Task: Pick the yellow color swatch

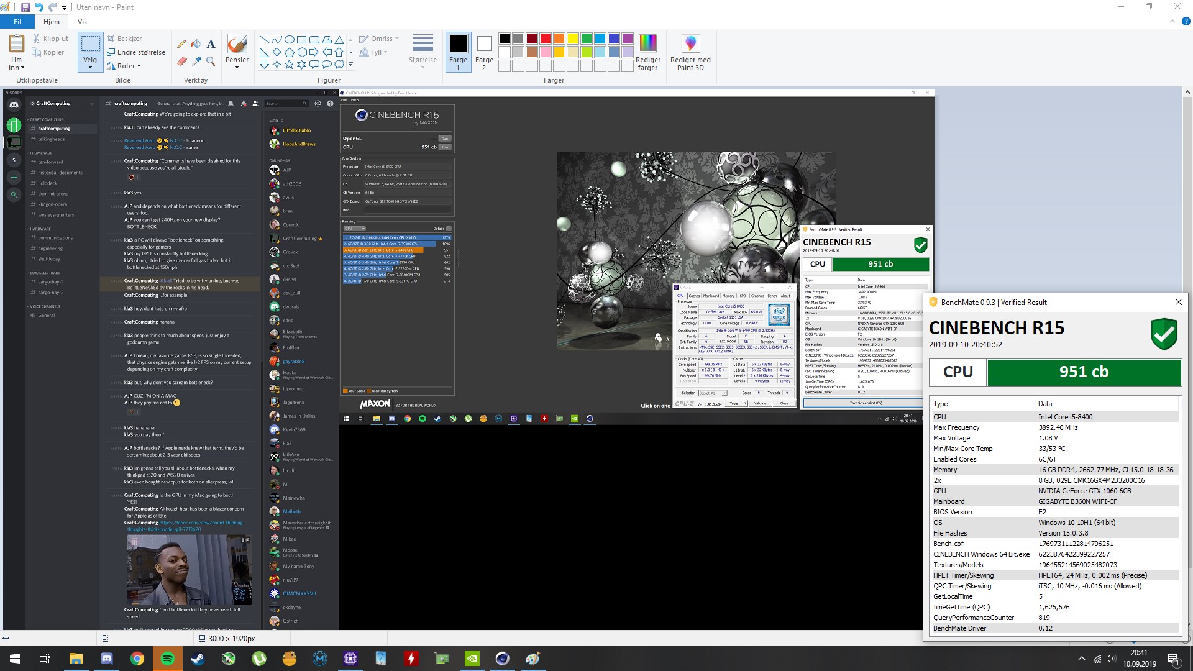Action: click(x=572, y=39)
